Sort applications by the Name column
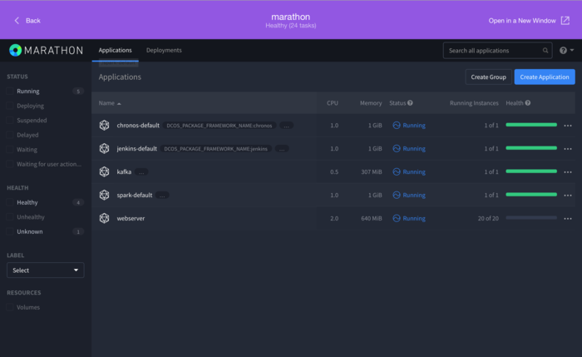The height and width of the screenshot is (357, 582). coord(110,103)
